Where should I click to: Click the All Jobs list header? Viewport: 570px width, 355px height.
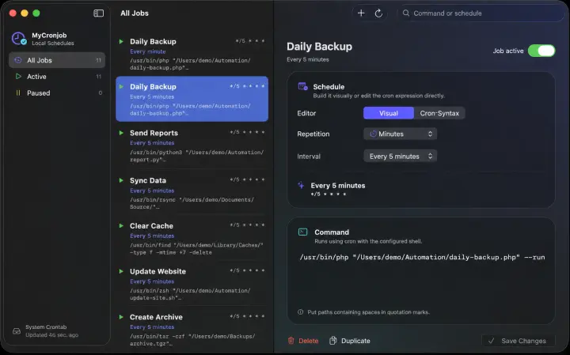[x=135, y=13]
